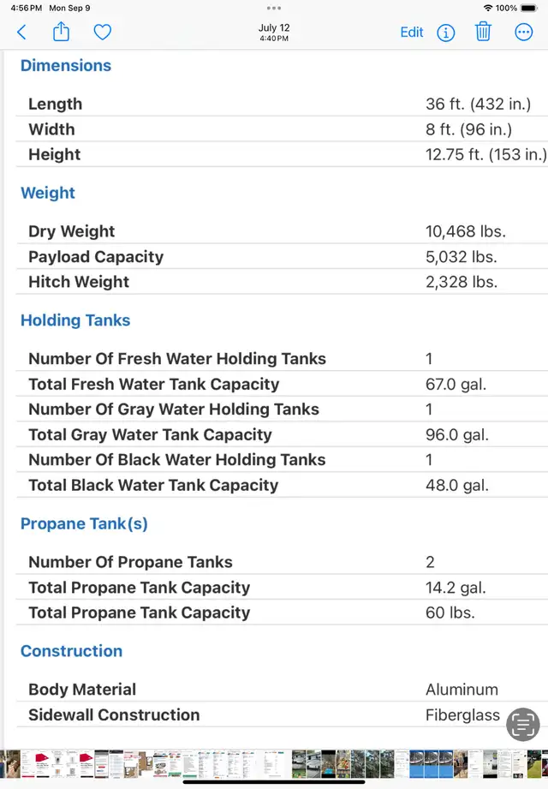
Task: Tap the Edit button
Action: pyautogui.click(x=412, y=33)
